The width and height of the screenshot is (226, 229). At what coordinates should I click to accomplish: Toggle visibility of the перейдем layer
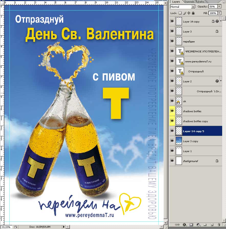click(x=172, y=41)
